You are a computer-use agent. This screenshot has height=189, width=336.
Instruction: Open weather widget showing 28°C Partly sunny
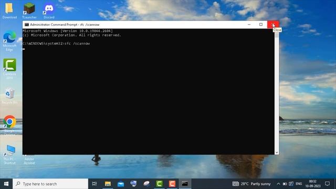coord(251,184)
